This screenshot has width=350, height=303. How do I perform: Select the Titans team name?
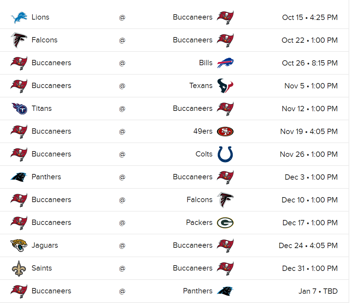tap(41, 108)
